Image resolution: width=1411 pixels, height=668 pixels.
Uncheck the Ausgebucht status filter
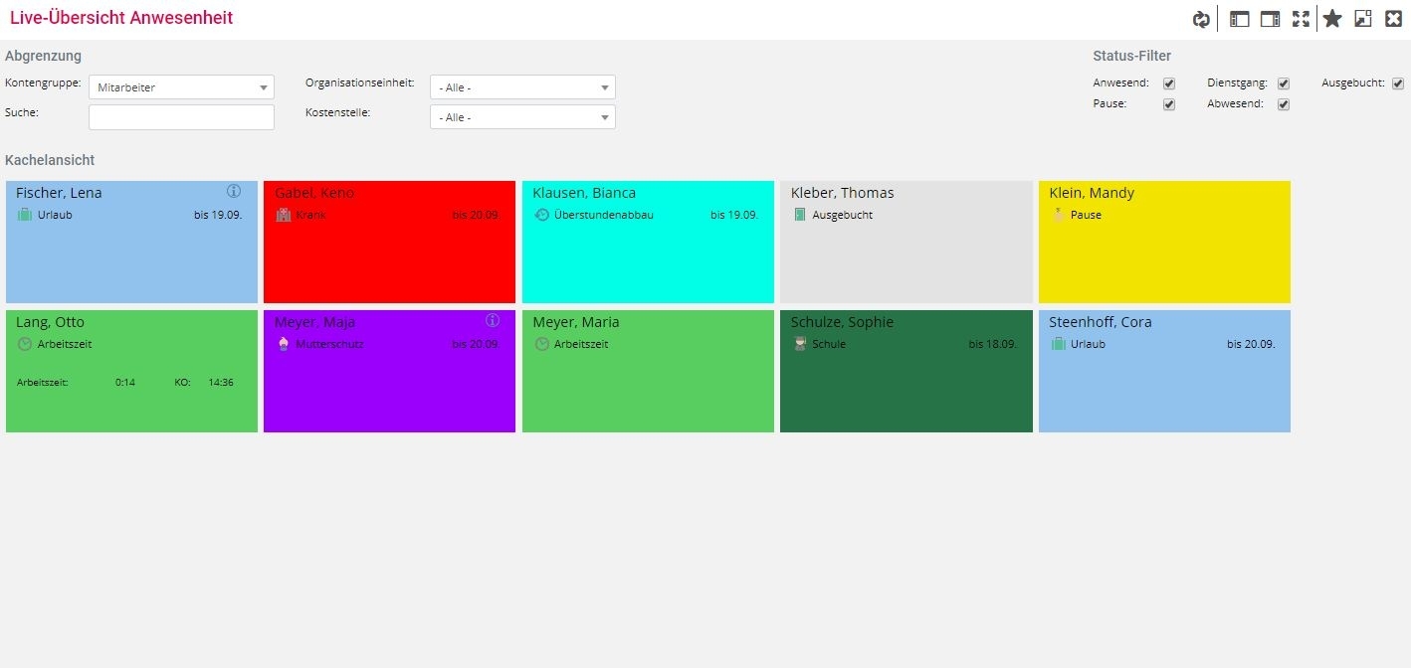tap(1398, 83)
